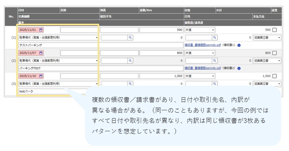The height and width of the screenshot is (151, 289).
Task: Click lodging allowance search icon in row (3)
Action: [130, 84]
